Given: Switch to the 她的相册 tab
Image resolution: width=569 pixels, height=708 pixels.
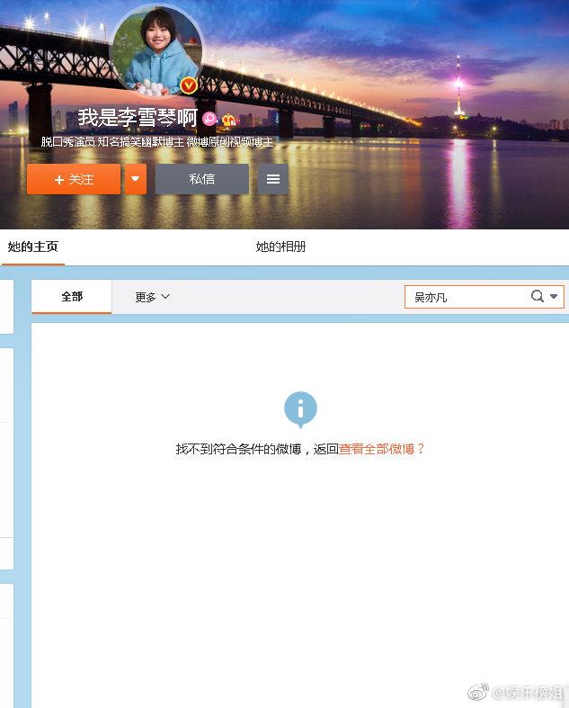Looking at the screenshot, I should (280, 246).
